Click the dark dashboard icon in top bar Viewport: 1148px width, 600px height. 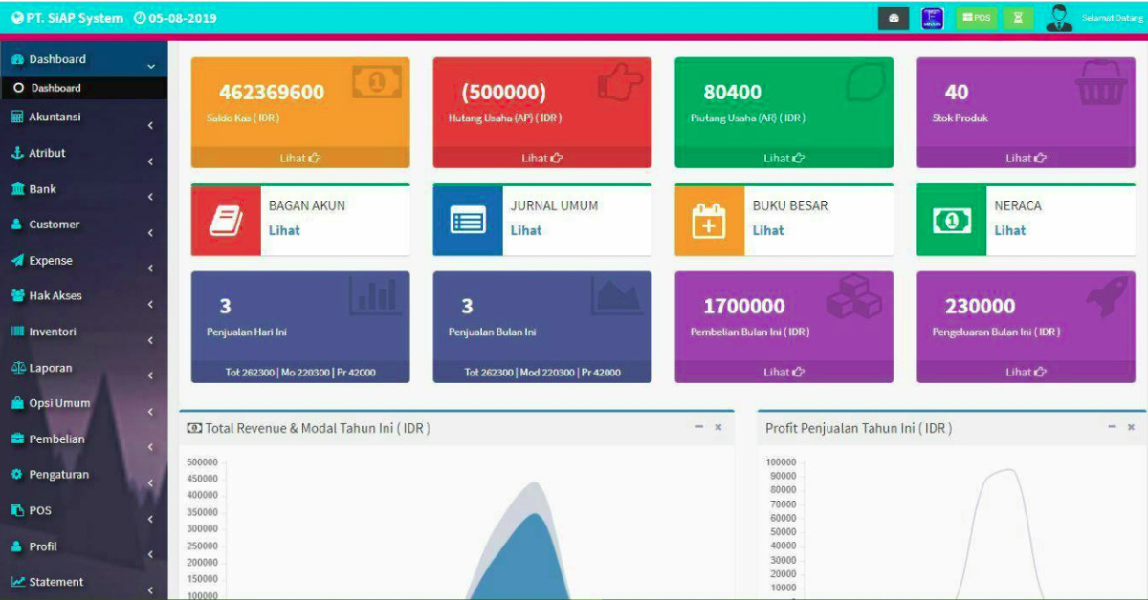893,18
